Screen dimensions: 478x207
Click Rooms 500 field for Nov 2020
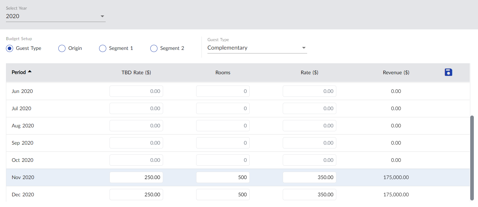[223, 177]
